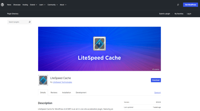Go to Plugin Directory
The image size is (200, 111).
point(13,14)
